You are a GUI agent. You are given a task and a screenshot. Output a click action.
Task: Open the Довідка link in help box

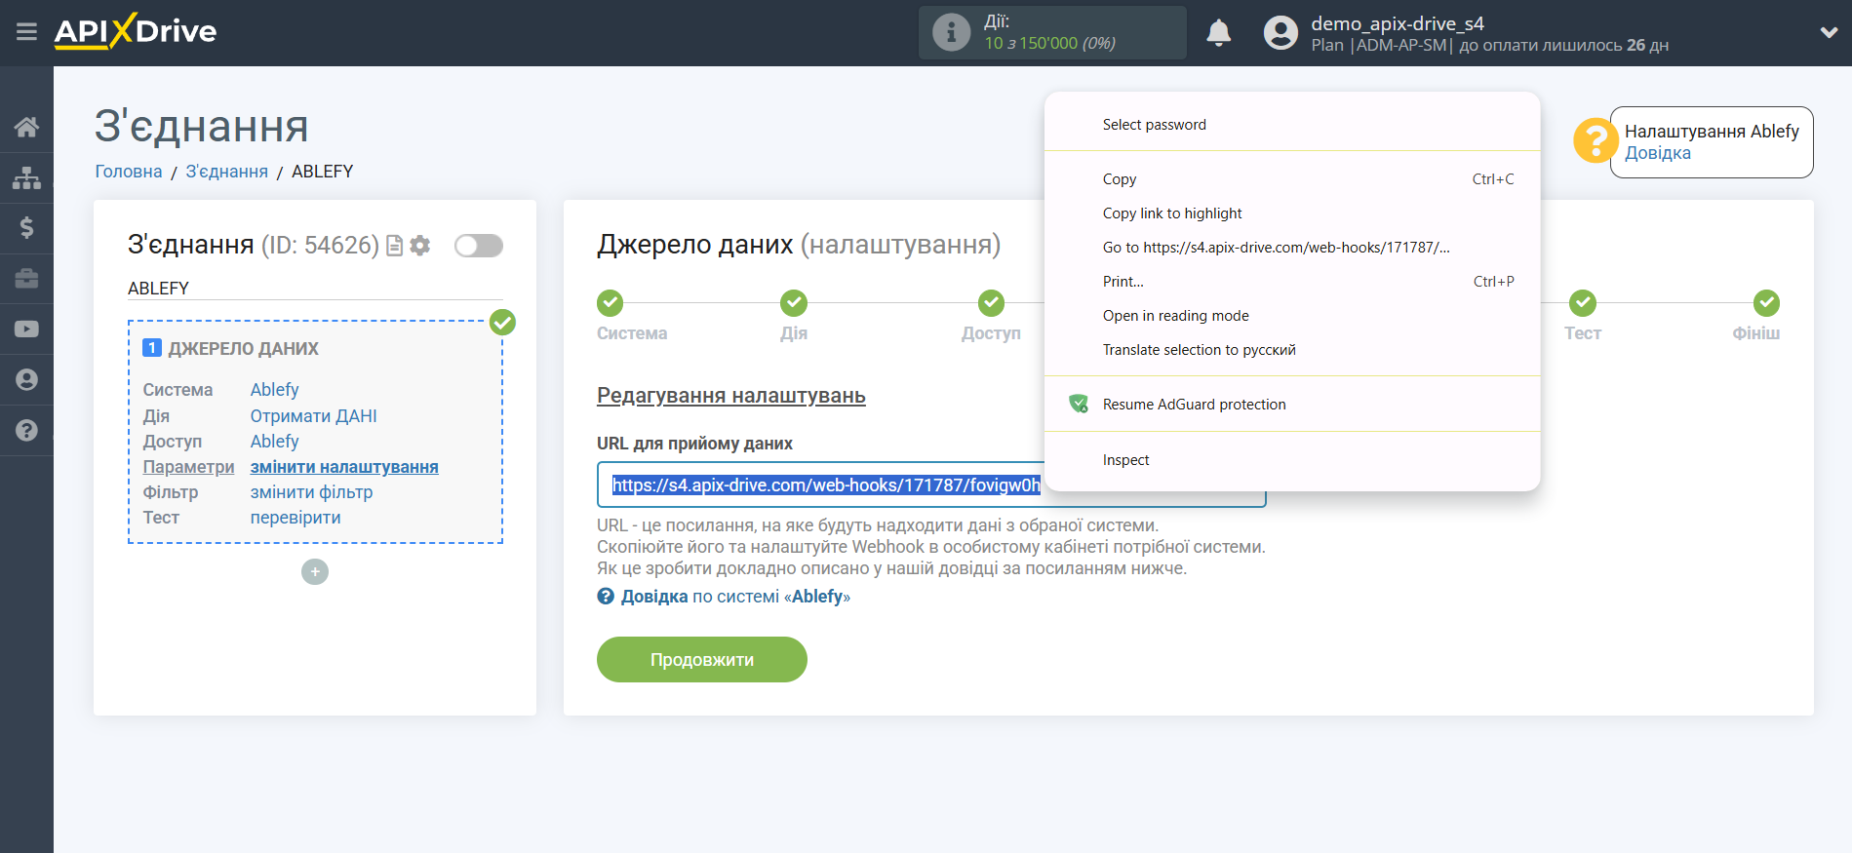click(1657, 153)
